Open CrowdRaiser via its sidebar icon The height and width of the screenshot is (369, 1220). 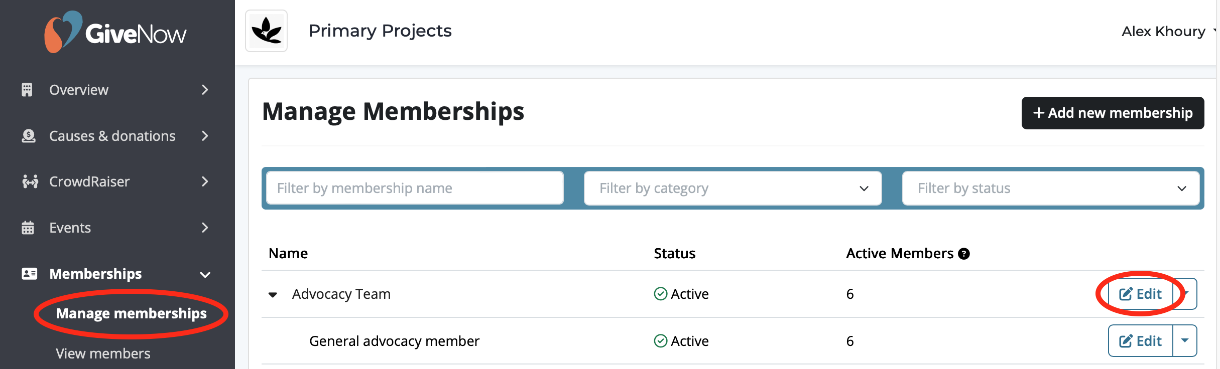[x=29, y=181]
